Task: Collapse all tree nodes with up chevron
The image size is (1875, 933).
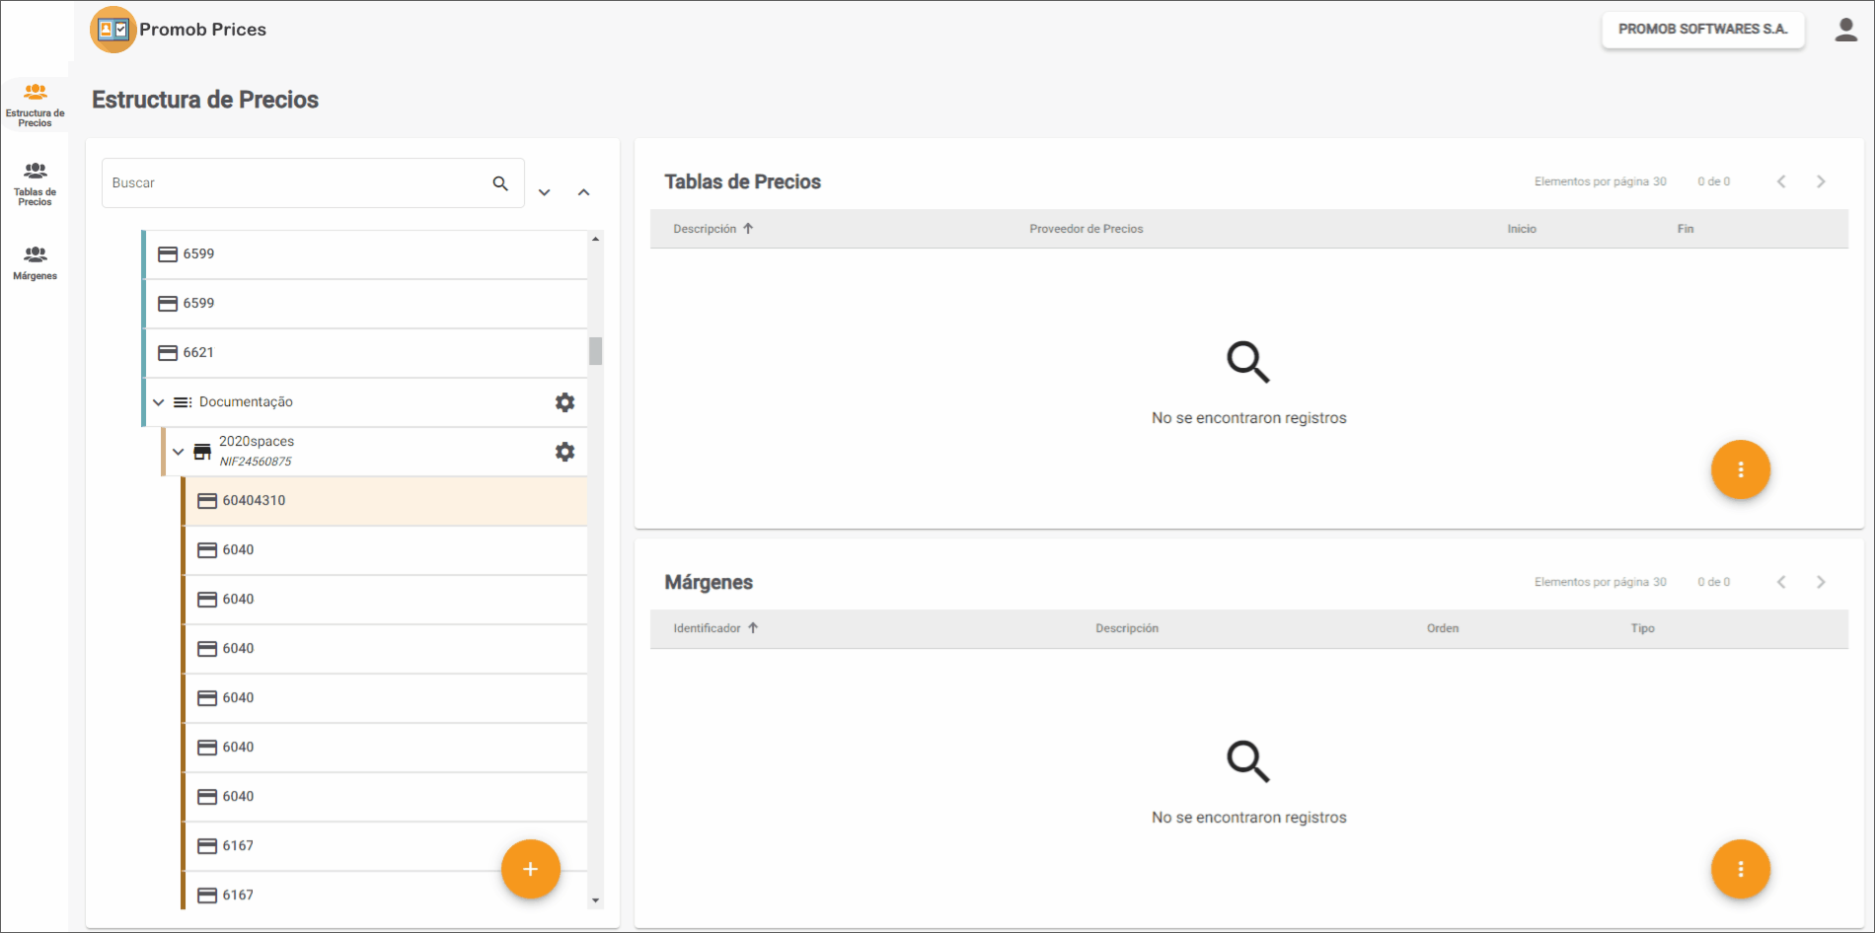Action: click(x=584, y=192)
